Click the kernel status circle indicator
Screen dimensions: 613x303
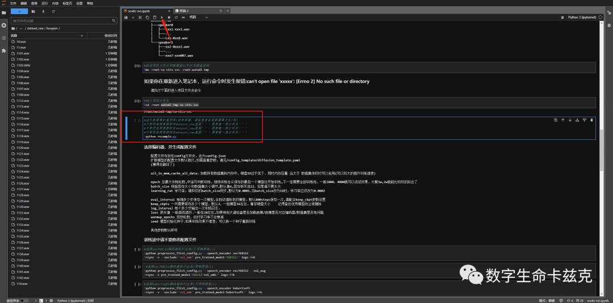(x=601, y=18)
